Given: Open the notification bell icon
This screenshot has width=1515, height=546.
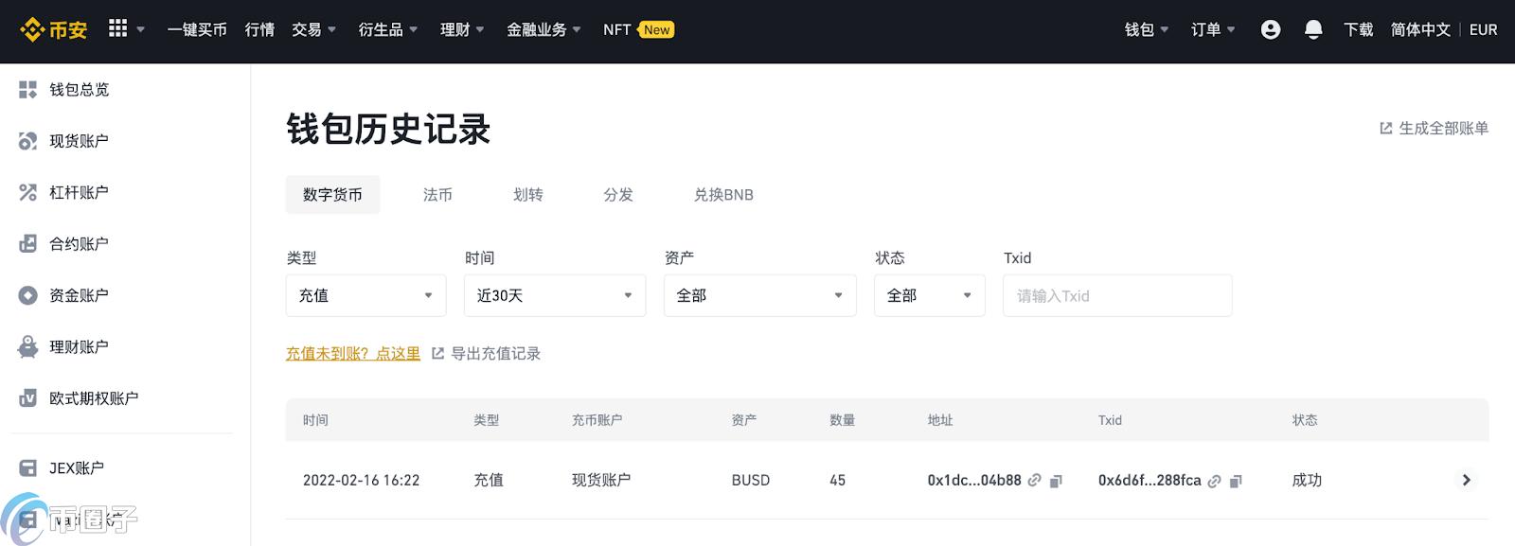Looking at the screenshot, I should [x=1313, y=29].
